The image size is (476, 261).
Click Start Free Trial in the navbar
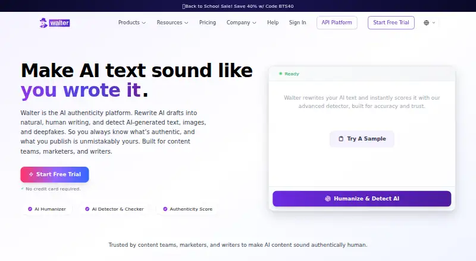click(391, 23)
